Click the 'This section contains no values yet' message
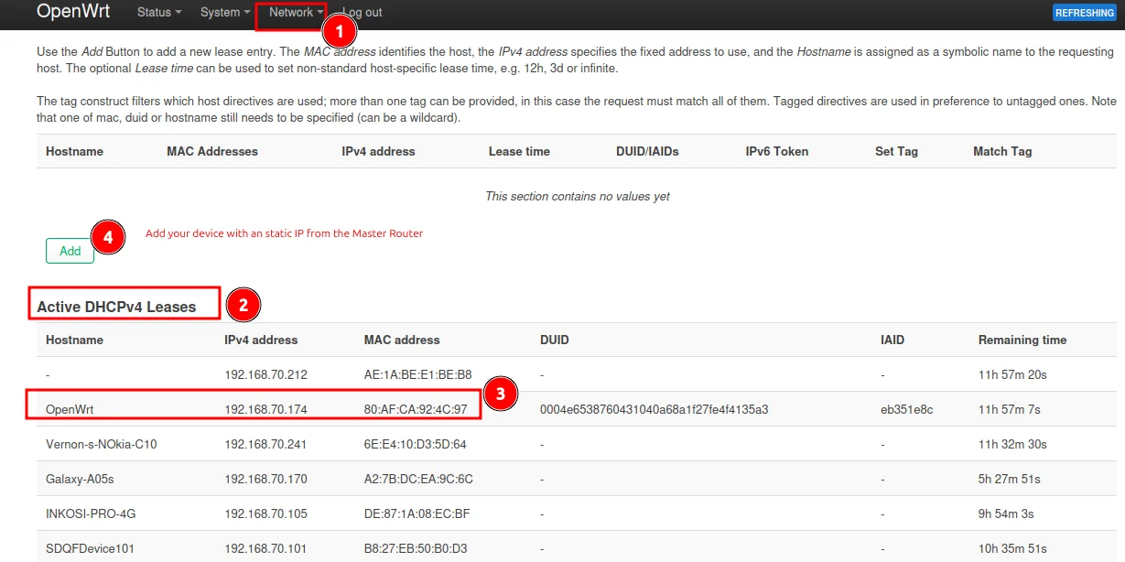 coord(577,196)
